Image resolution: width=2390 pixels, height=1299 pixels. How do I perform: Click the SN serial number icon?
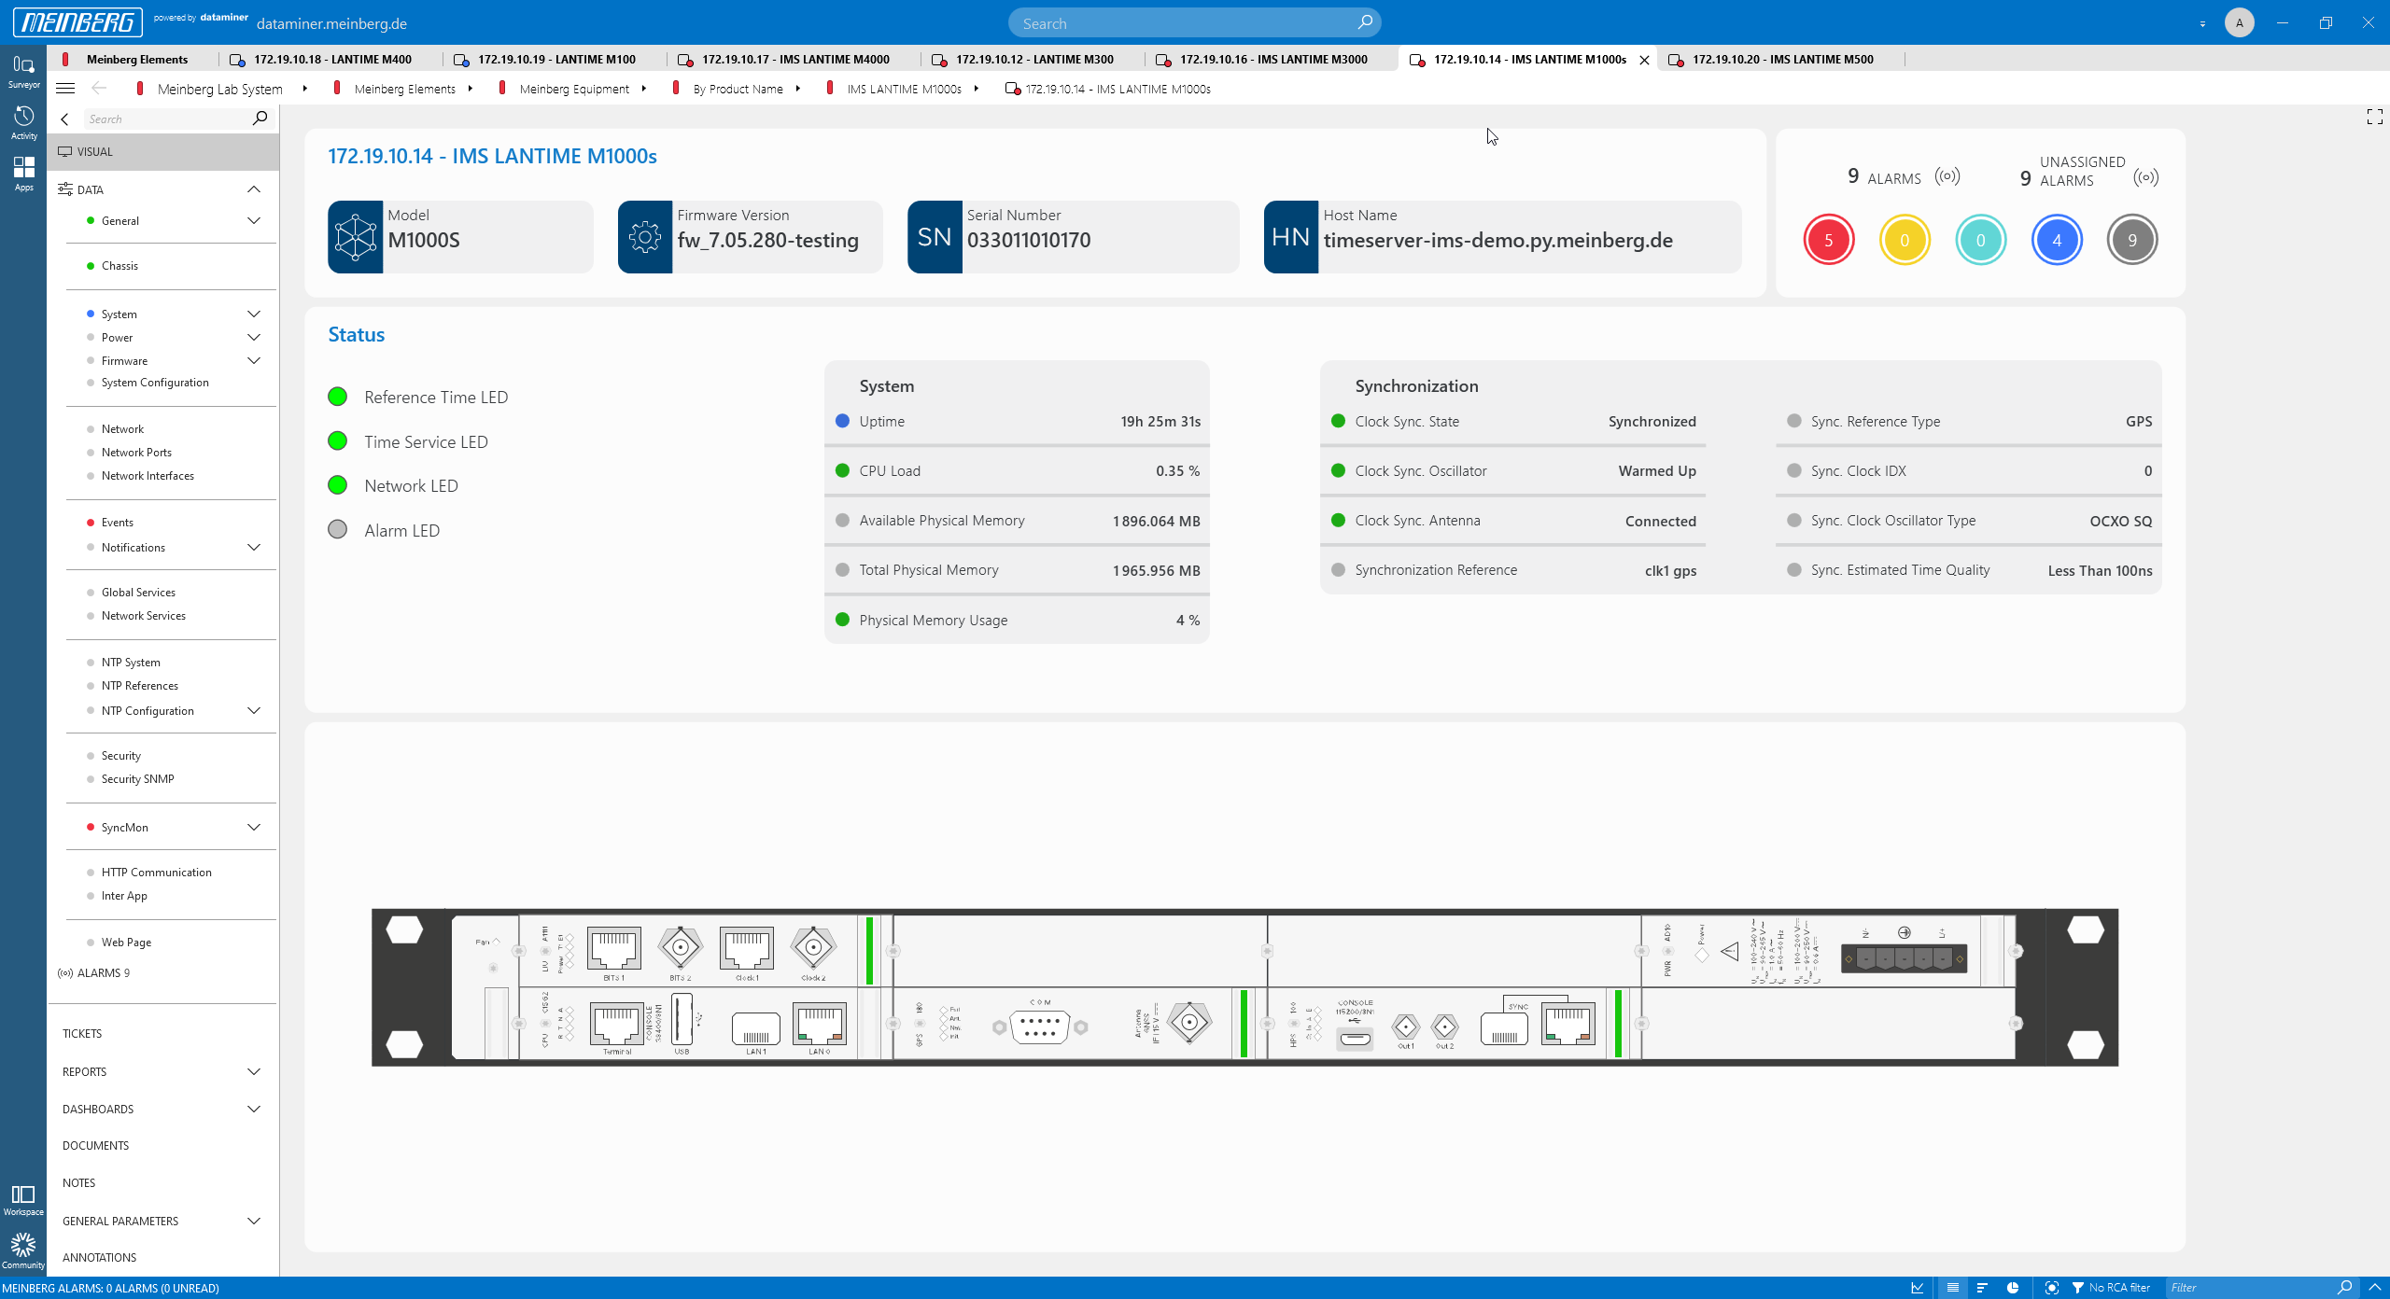tap(935, 237)
